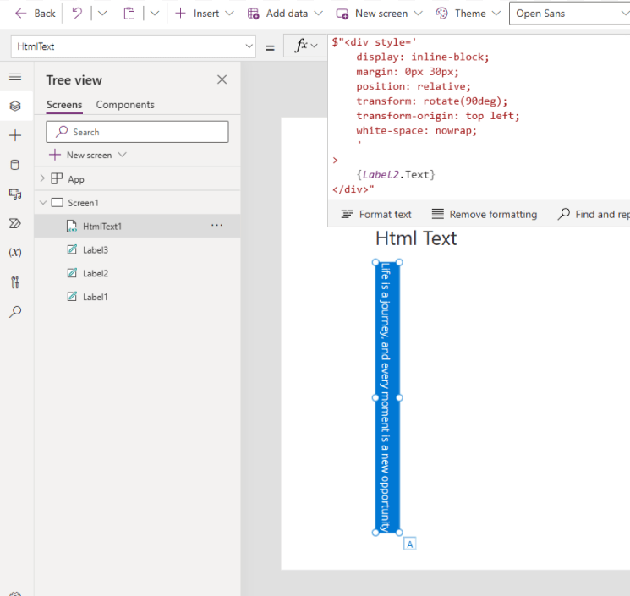Collapse the Screen1 tree node
This screenshot has width=630, height=596.
coord(43,203)
